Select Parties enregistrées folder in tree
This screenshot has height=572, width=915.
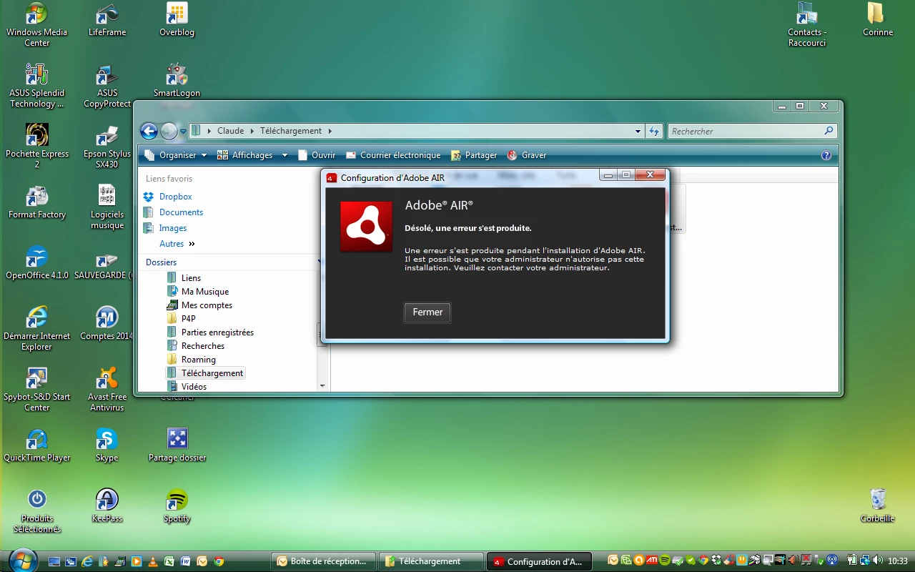pos(210,332)
